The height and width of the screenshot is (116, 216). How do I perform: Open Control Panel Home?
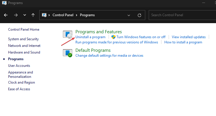click(x=24, y=30)
